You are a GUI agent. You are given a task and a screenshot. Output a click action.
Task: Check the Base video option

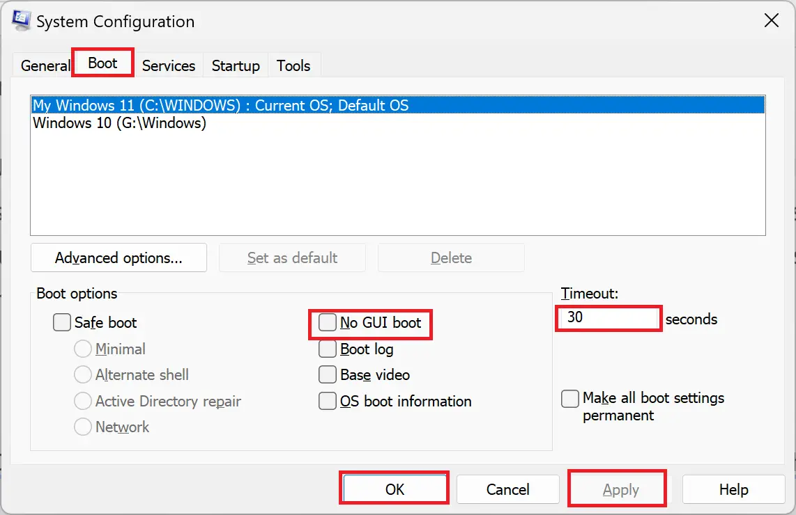327,374
